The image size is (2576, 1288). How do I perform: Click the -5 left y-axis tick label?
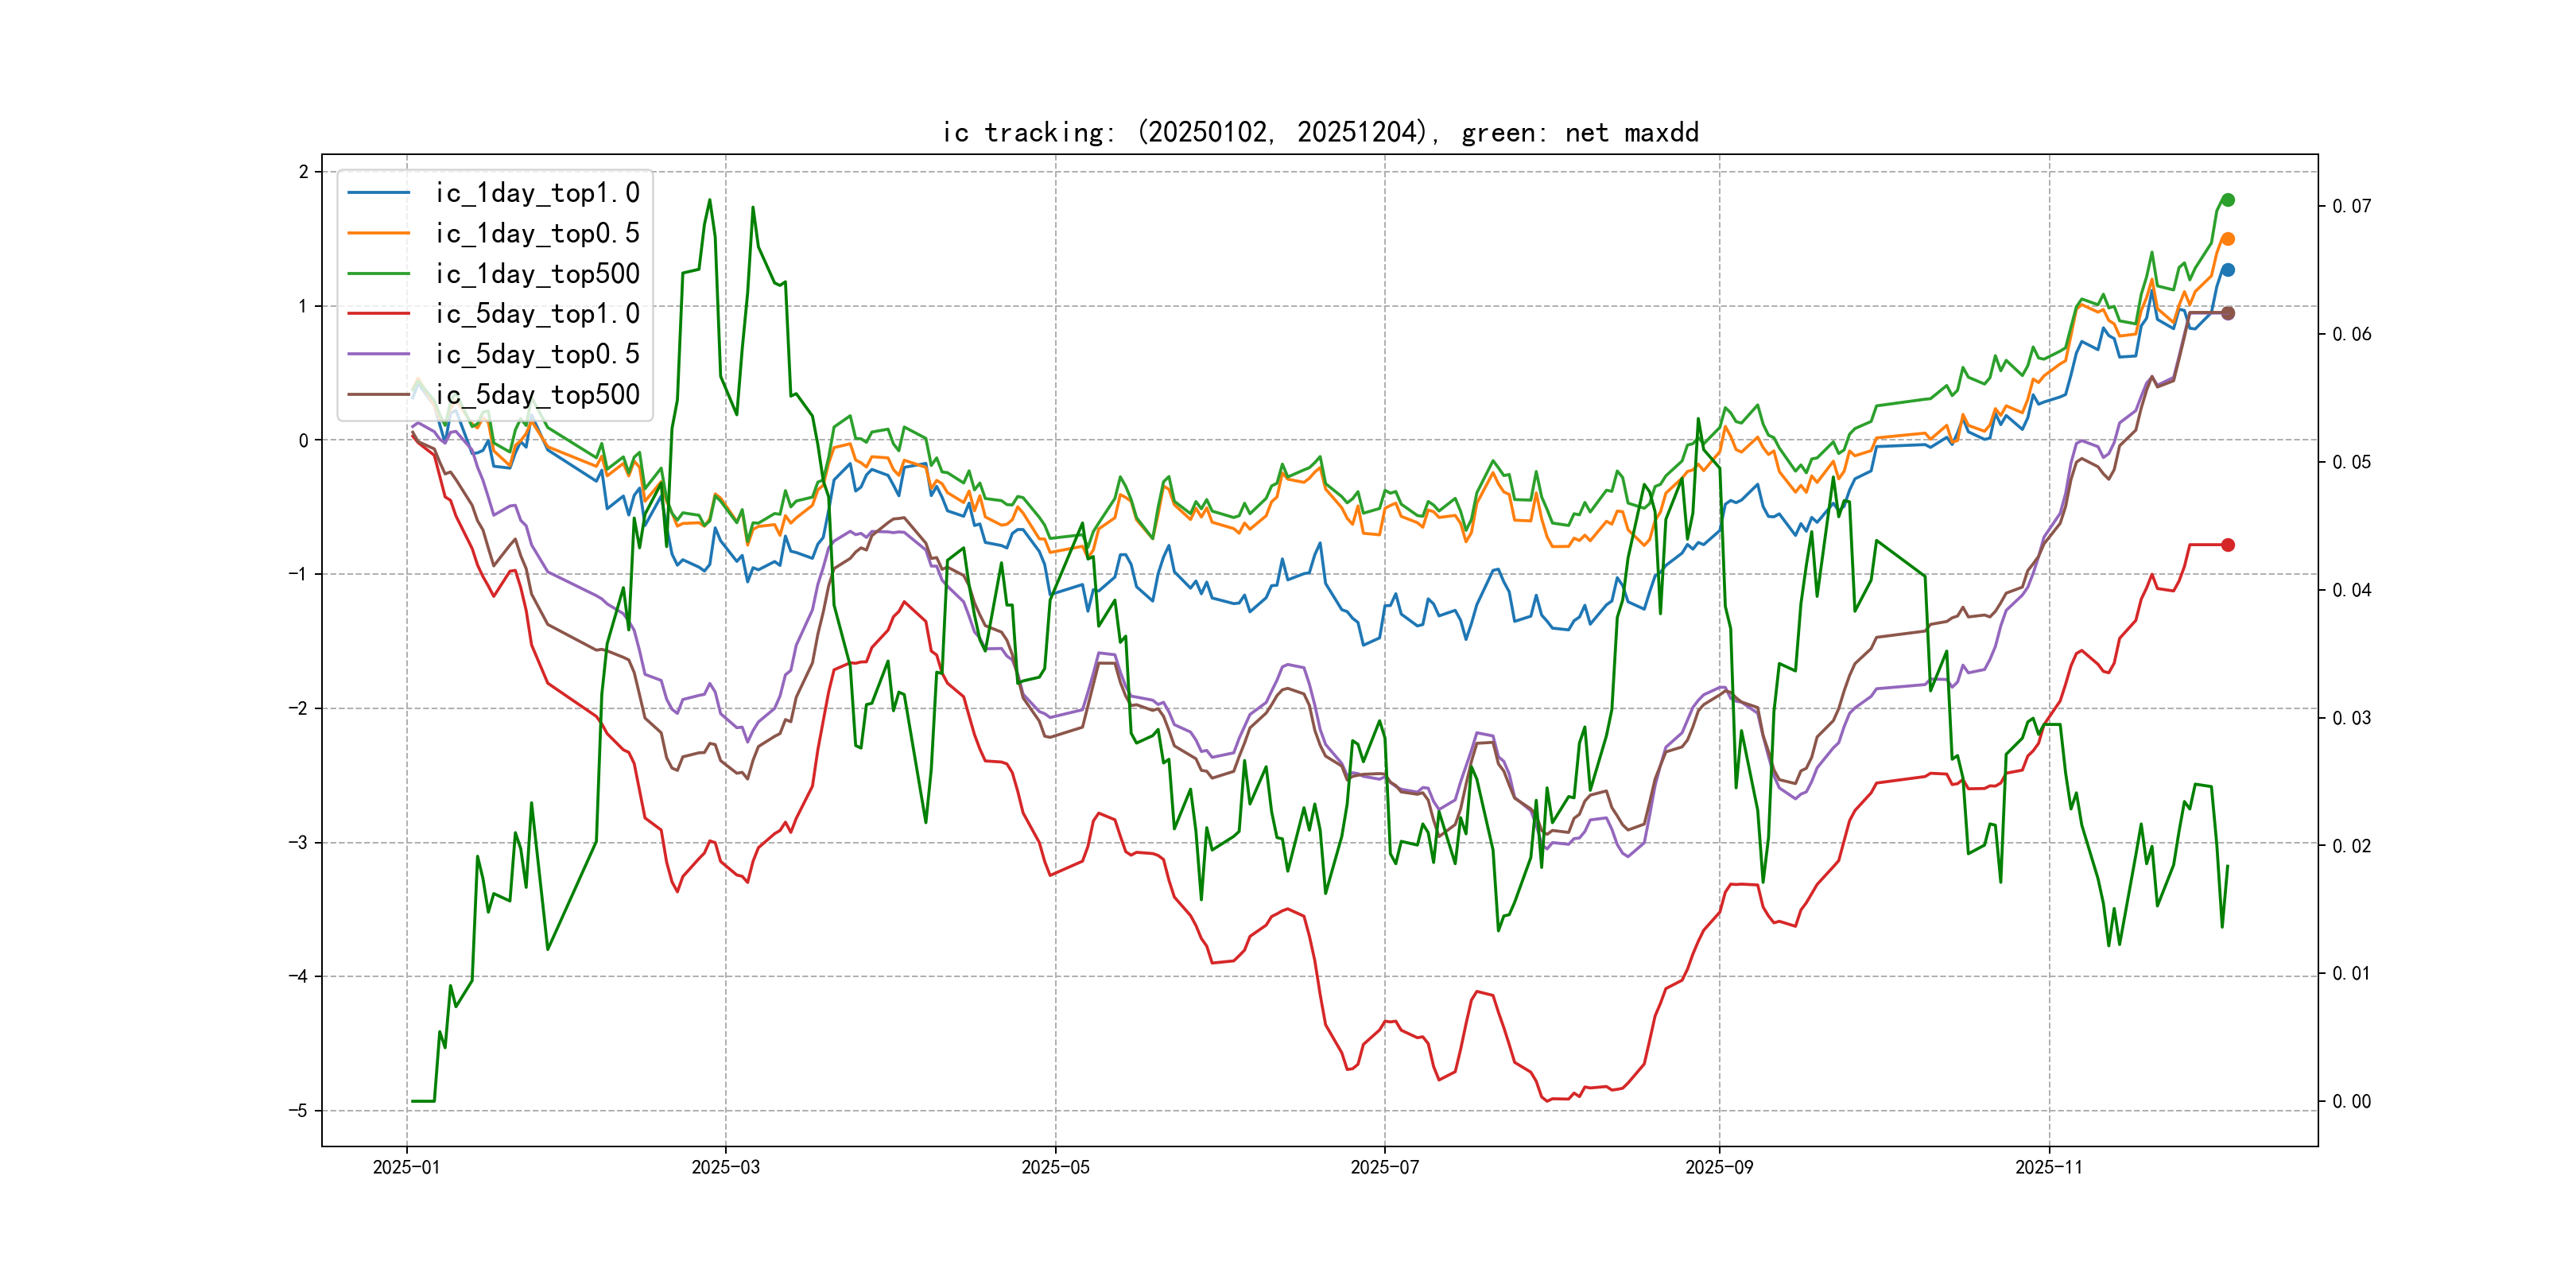tap(299, 1111)
